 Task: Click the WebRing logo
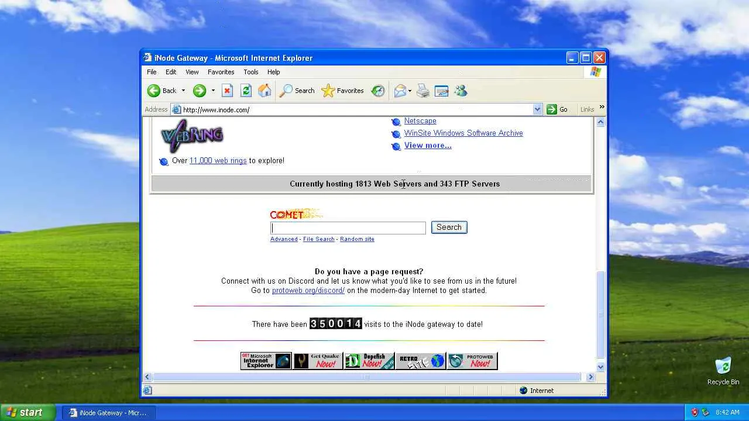[x=192, y=136]
